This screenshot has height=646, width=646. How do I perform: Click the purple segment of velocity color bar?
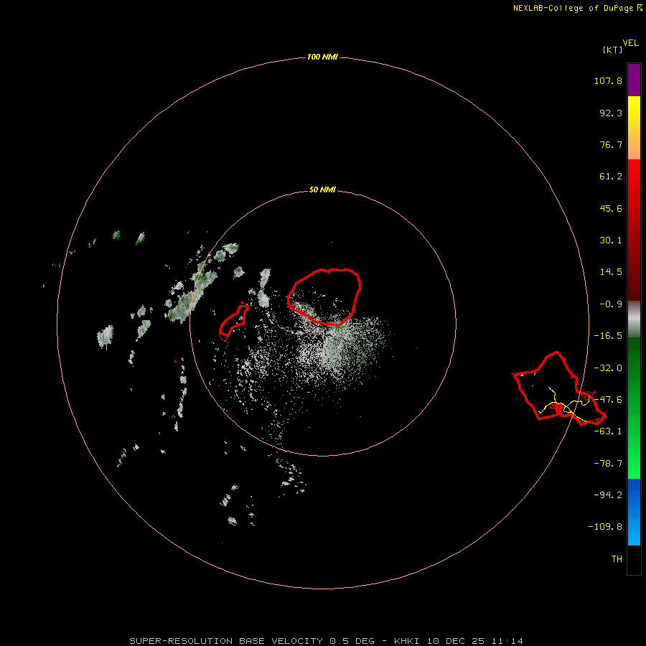(x=634, y=80)
